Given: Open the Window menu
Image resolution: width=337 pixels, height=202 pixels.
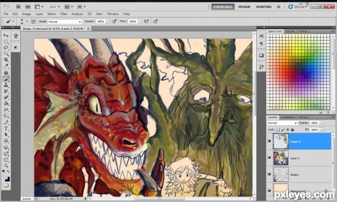Looking at the screenshot, I should click(x=113, y=14).
